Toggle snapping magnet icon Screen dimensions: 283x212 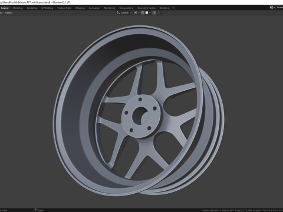point(143,13)
